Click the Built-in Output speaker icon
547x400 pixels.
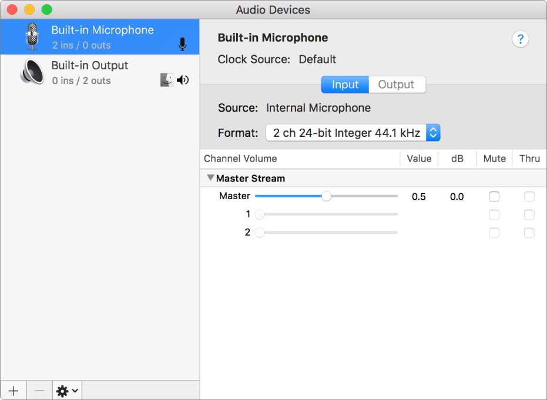pos(32,72)
